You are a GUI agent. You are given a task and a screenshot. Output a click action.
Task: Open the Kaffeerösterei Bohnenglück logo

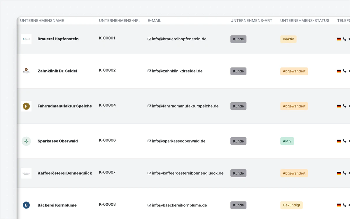26,173
